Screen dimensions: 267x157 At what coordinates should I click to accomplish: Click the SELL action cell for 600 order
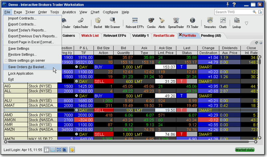103,81
